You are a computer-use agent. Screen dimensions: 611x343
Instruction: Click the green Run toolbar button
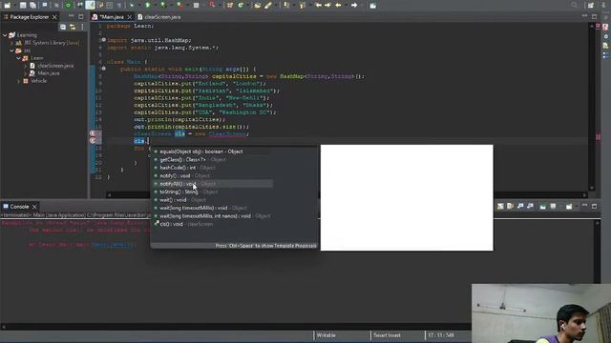(x=148, y=5)
